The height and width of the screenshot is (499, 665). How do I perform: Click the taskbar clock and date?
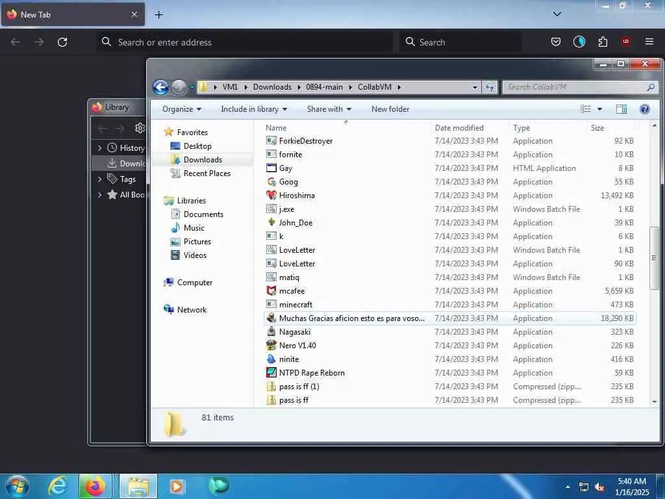(632, 487)
